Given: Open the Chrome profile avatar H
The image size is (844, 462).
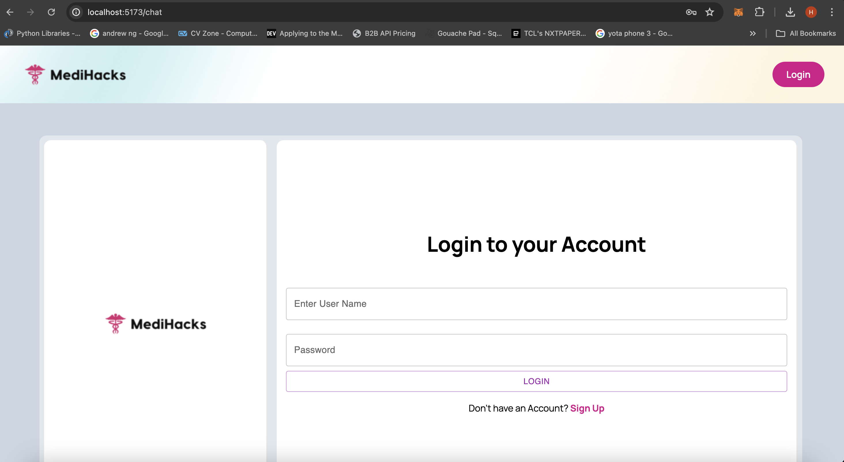Looking at the screenshot, I should (x=811, y=12).
